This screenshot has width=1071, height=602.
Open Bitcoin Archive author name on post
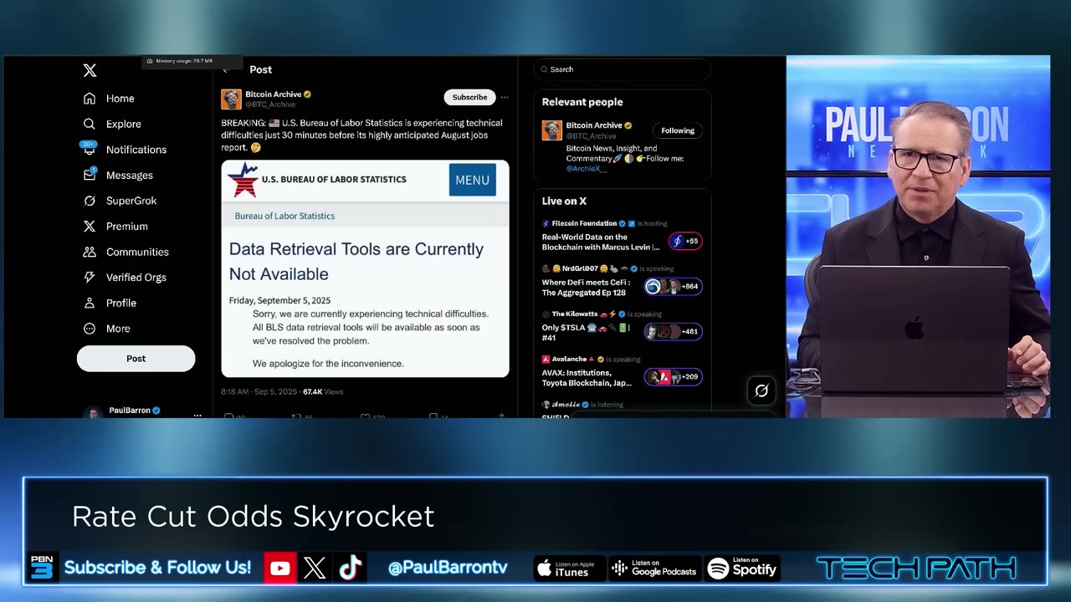pyautogui.click(x=273, y=94)
